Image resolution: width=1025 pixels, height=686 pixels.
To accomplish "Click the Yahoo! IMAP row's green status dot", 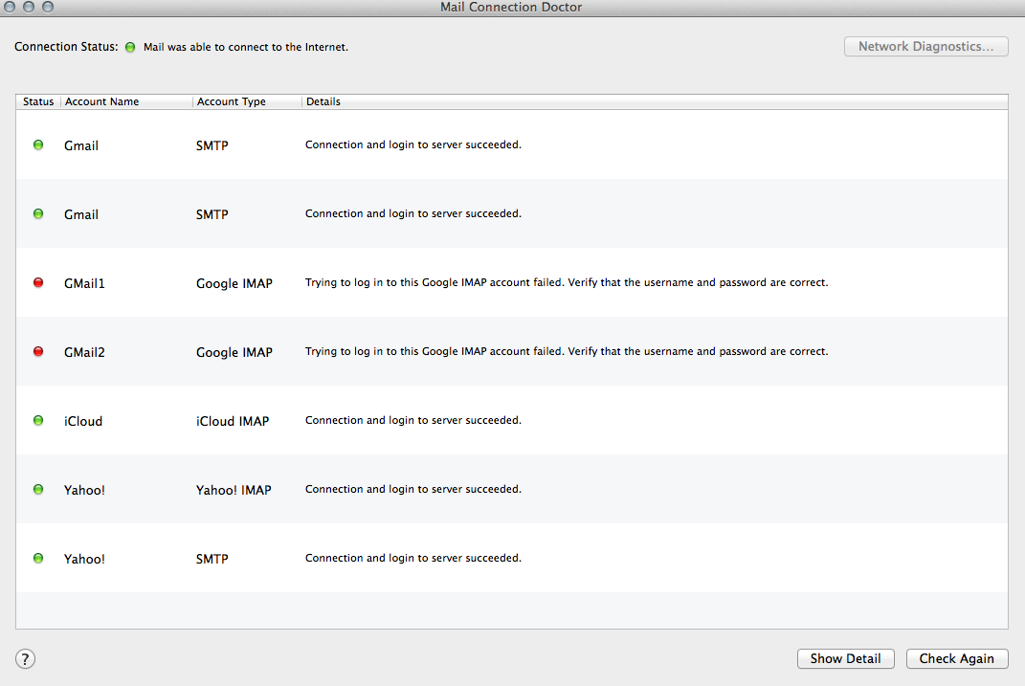I will pyautogui.click(x=38, y=490).
